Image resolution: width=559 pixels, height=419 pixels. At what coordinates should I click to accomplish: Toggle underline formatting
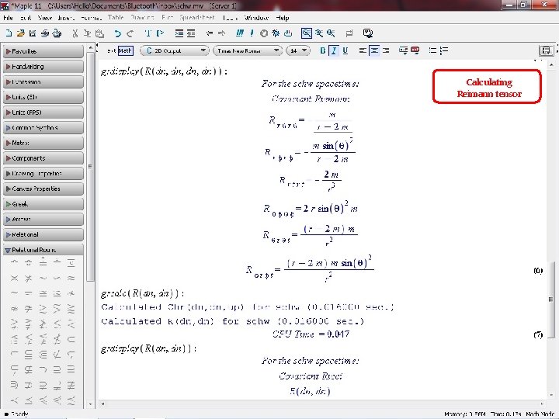345,50
